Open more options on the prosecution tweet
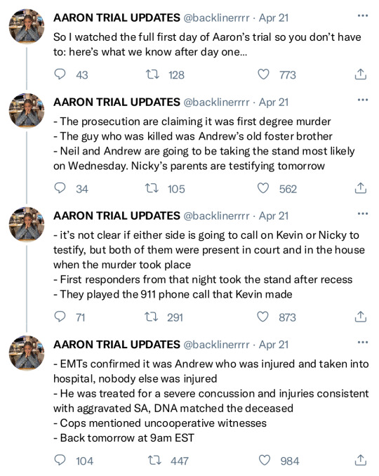The image size is (379, 476). pos(363,100)
